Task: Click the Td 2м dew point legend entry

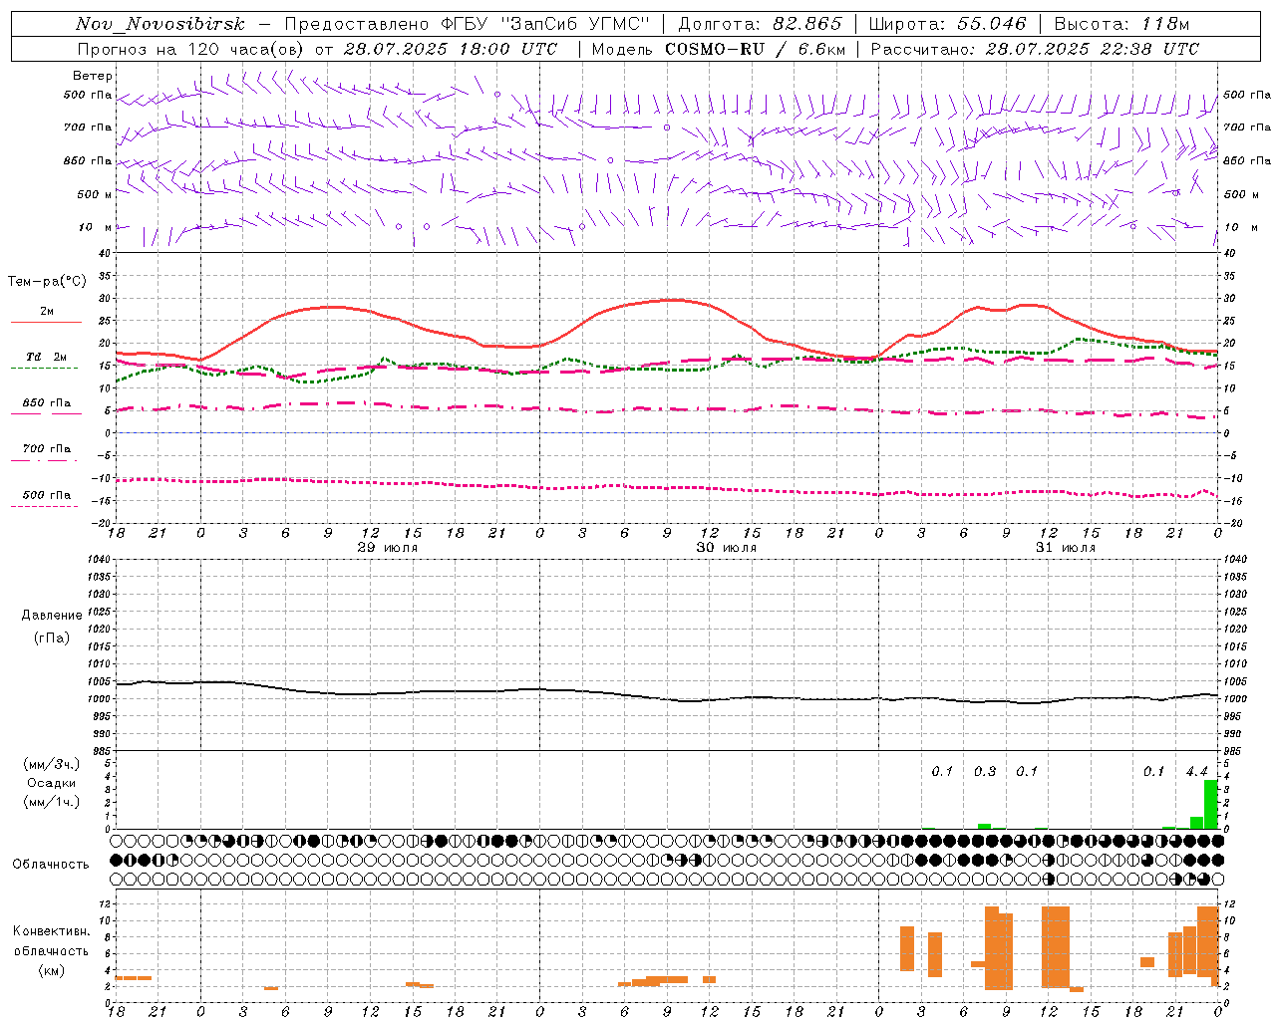Action: coord(47,357)
